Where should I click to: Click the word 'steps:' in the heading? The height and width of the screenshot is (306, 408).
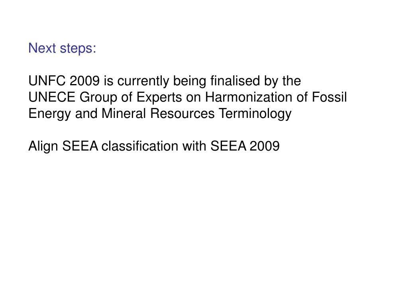pos(78,49)
